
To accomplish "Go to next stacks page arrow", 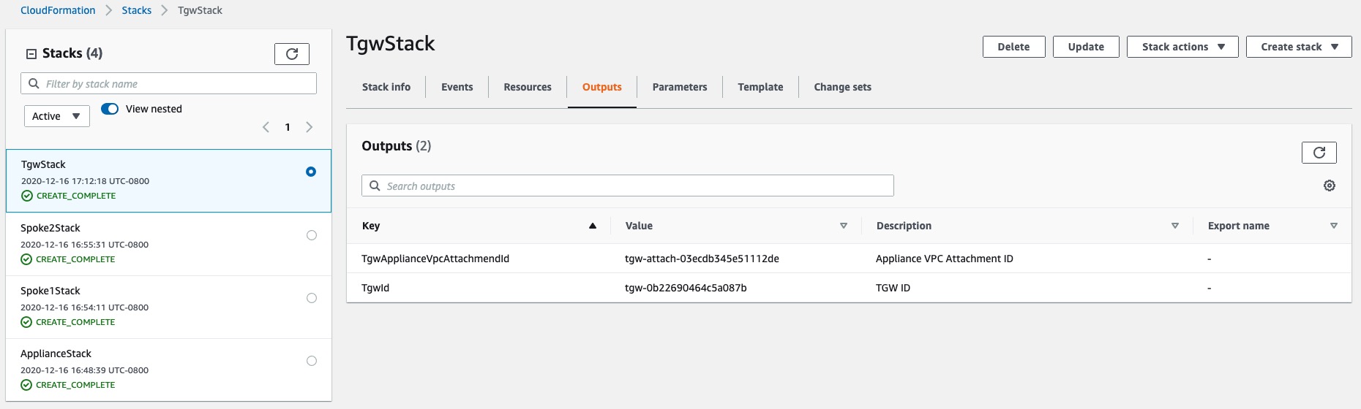I will coord(310,127).
